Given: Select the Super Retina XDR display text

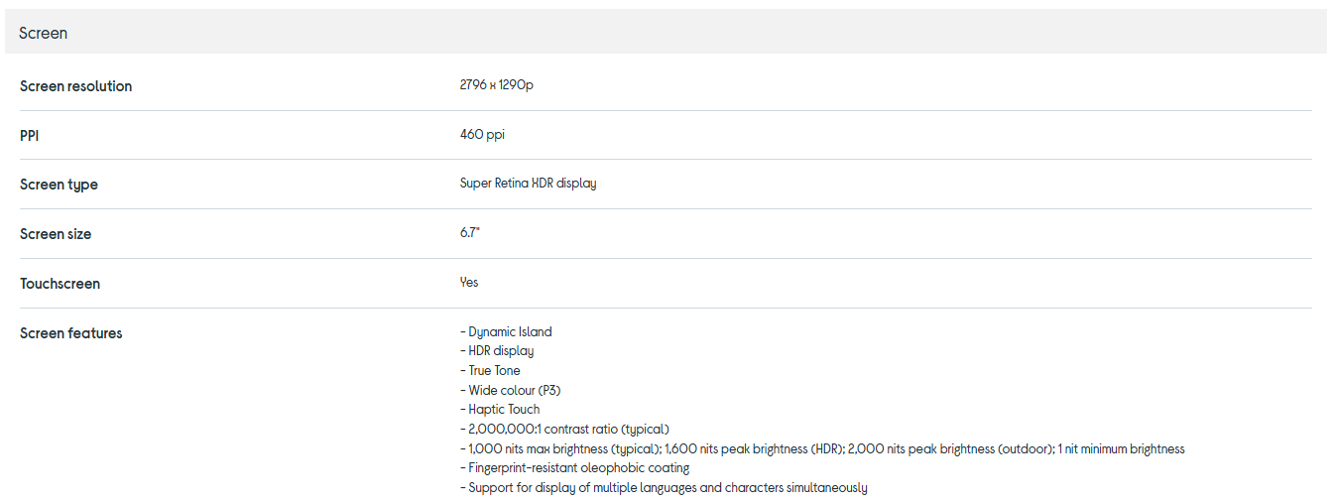Looking at the screenshot, I should (x=528, y=184).
